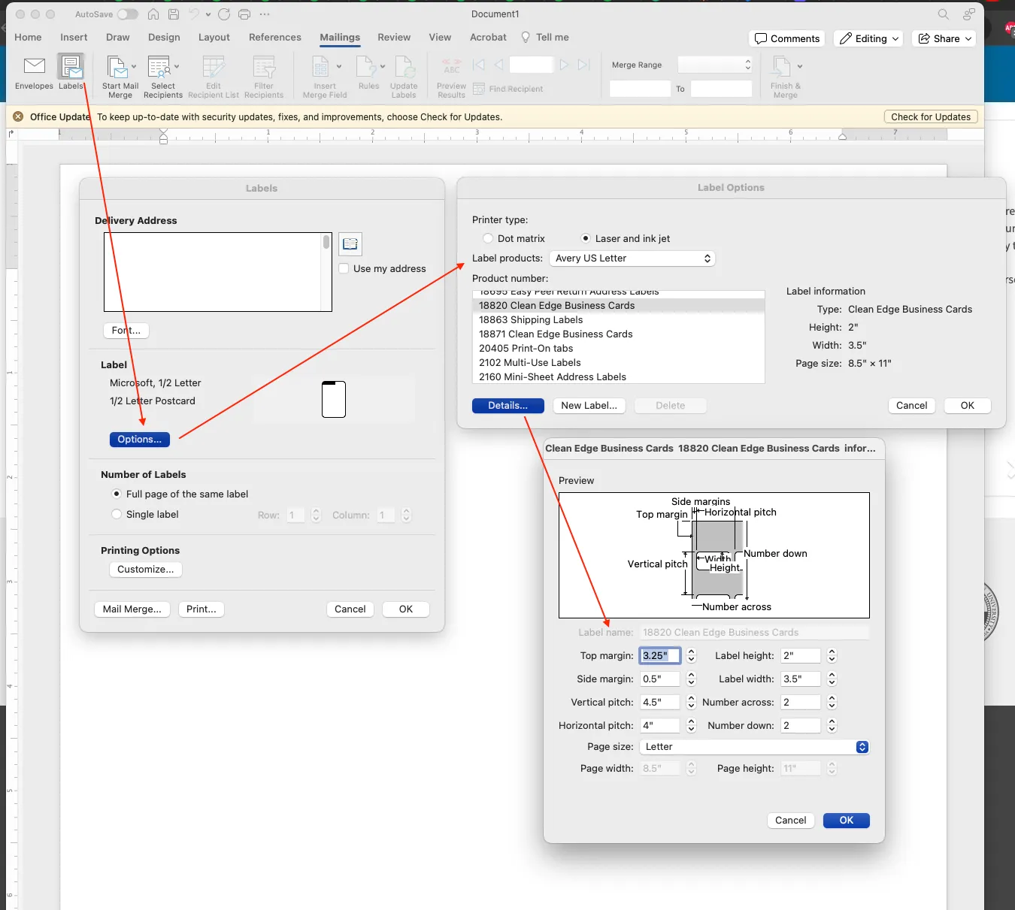1015x910 pixels.
Task: Toggle the AutoSave switch
Action: (x=128, y=14)
